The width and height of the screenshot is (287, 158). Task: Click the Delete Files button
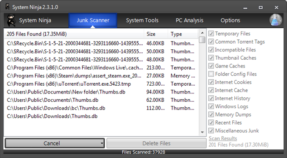pos(156,143)
